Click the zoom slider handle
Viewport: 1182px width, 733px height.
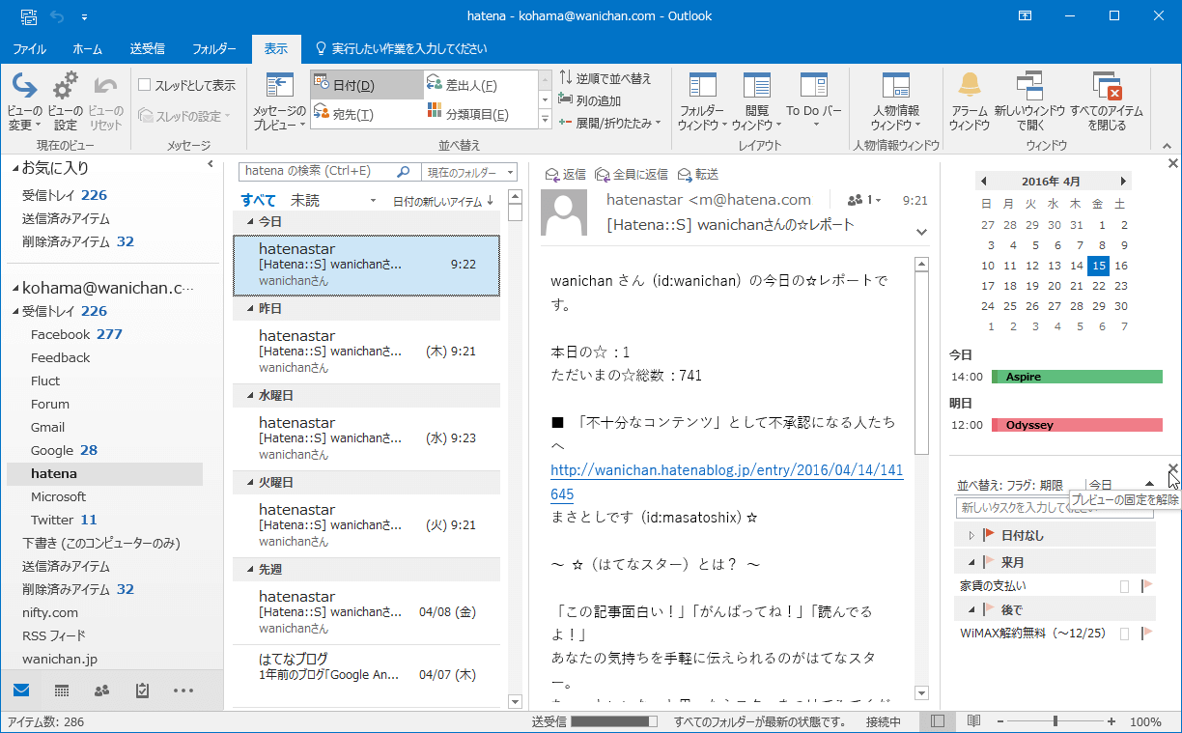(1055, 721)
